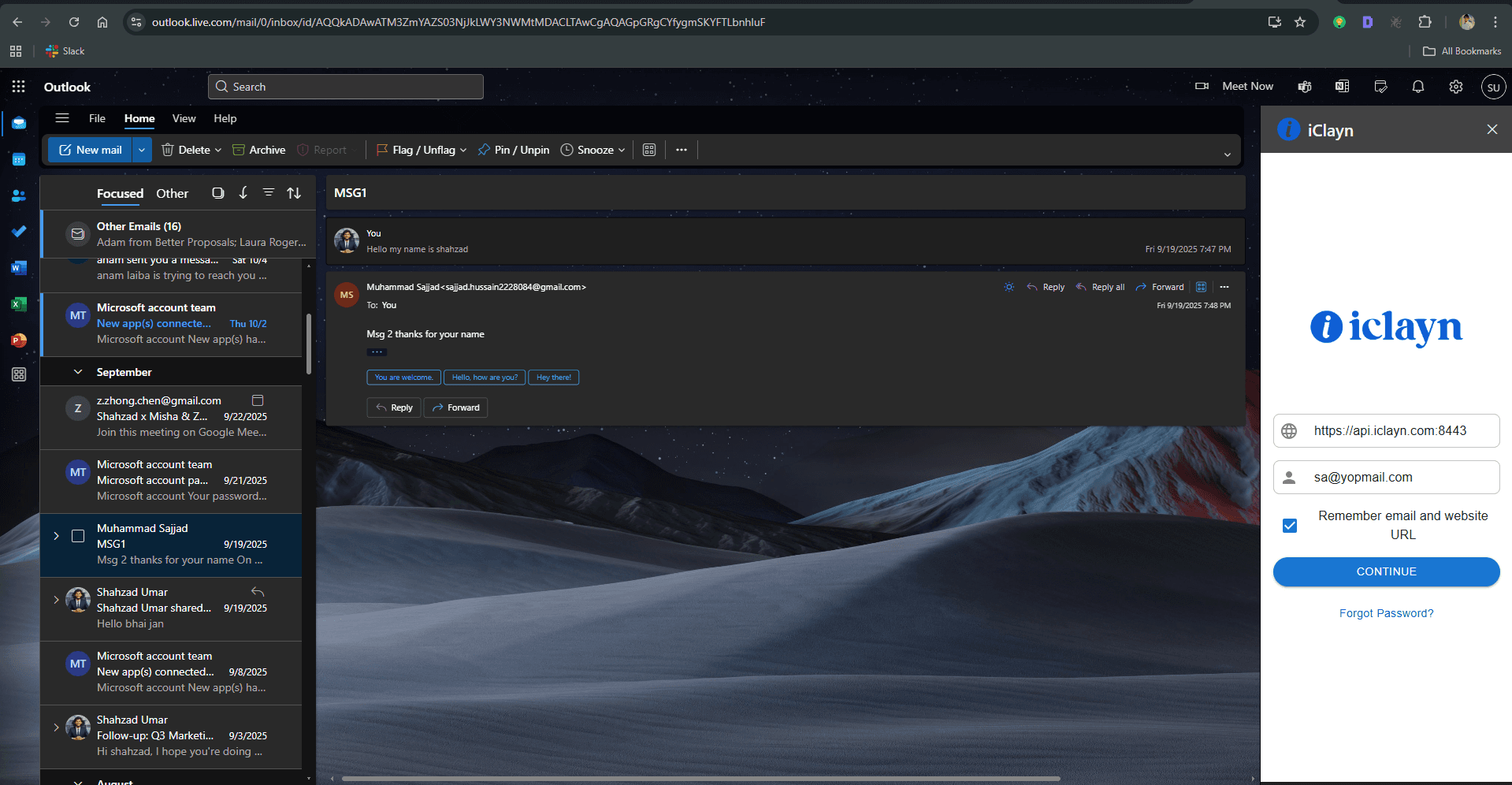Open More apps icon in left rail
1512x785 pixels.
pos(19,375)
